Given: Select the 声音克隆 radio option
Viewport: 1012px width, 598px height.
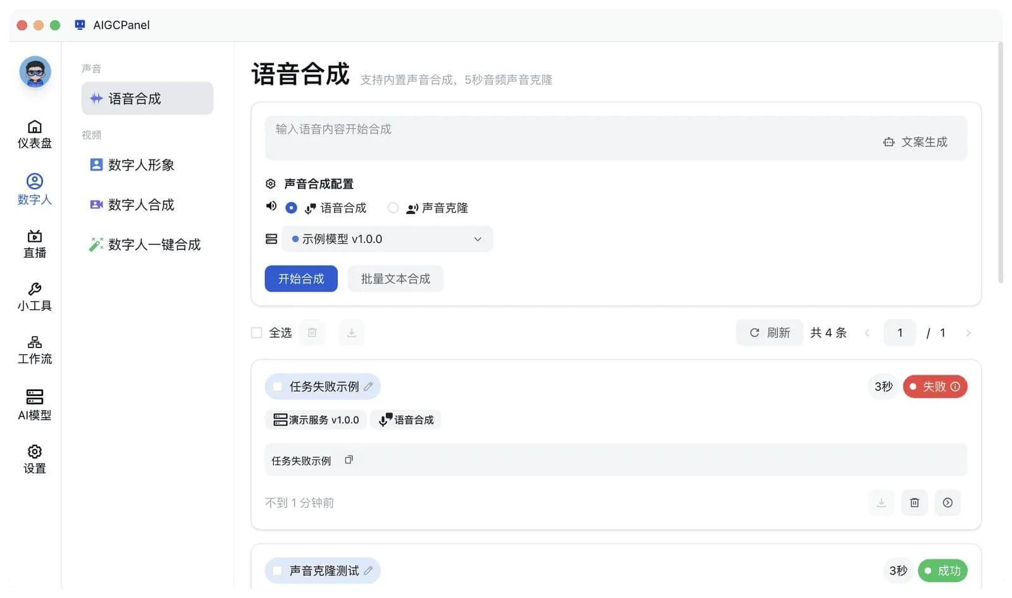Looking at the screenshot, I should coord(393,208).
